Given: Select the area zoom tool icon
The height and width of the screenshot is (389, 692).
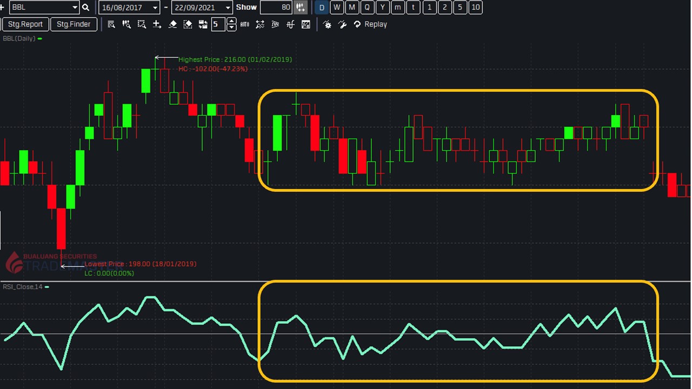Looking at the screenshot, I should click(x=142, y=24).
